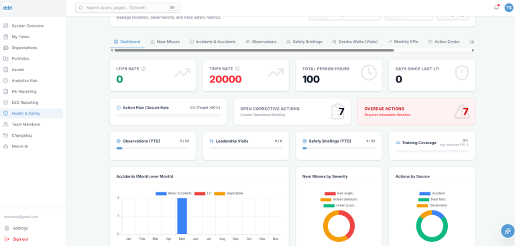Toggle Reportable series in accidents chart legend
Image resolution: width=515 pixels, height=246 pixels.
[229, 194]
